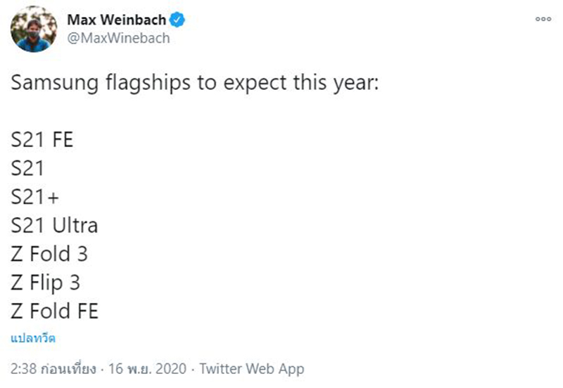This screenshot has height=388, width=563.
Task: Click the plain S21 line
Action: click(x=27, y=169)
